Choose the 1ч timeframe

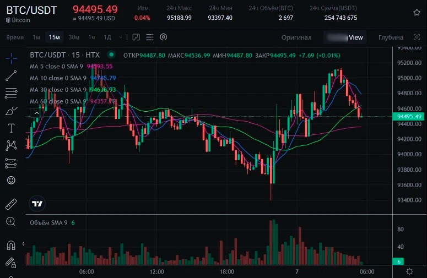coord(91,37)
